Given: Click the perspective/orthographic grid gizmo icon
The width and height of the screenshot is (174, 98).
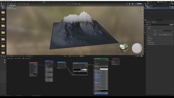Looking at the screenshot, I should pyautogui.click(x=142, y=20).
